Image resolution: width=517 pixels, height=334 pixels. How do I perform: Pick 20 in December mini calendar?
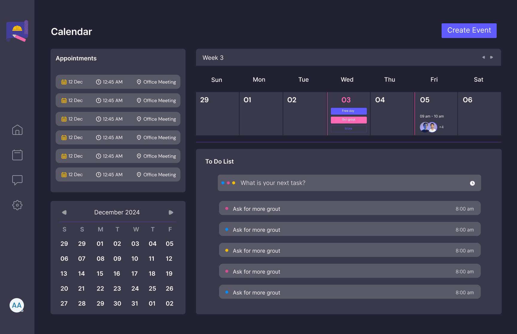(64, 289)
